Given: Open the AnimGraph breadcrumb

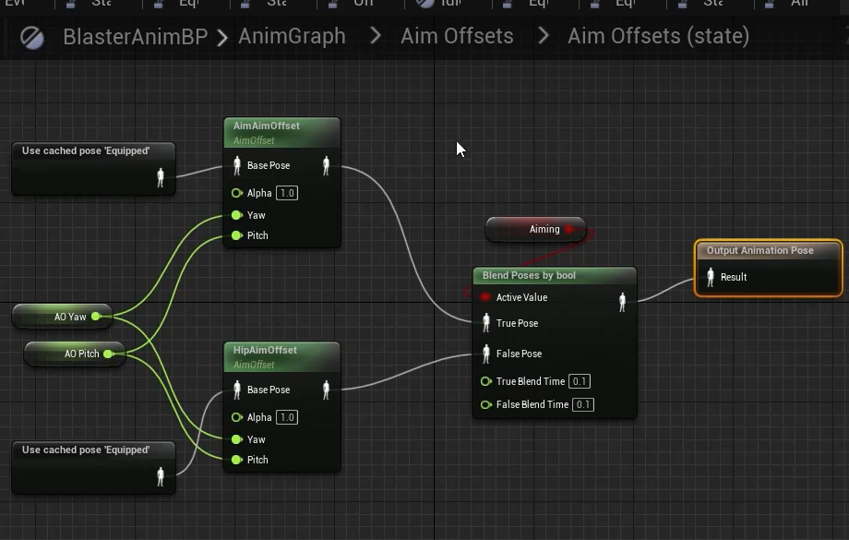Looking at the screenshot, I should coord(292,36).
